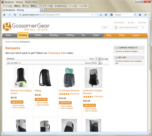Click the site search magnifier icon
The image size is (152, 136).
tap(143, 27)
